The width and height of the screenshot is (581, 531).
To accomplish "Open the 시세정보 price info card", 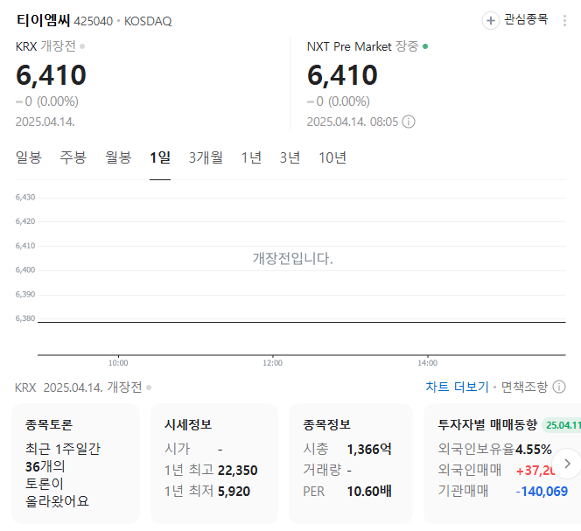I will point(214,464).
